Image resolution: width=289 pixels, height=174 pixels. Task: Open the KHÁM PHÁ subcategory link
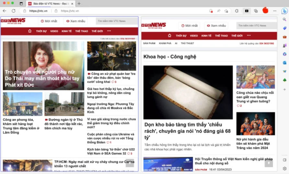[165, 43]
